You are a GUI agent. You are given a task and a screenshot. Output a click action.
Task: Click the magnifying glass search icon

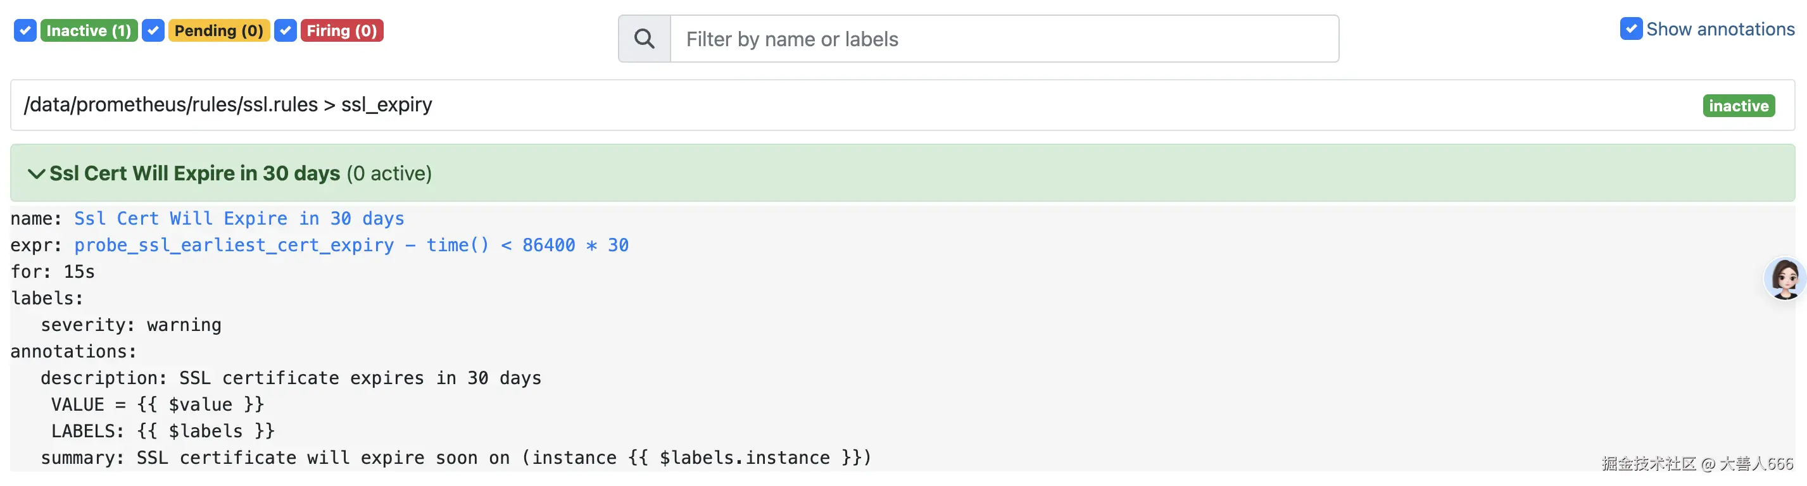click(644, 39)
